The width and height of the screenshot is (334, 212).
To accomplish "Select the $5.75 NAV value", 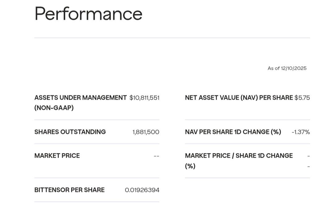I will click(x=302, y=98).
